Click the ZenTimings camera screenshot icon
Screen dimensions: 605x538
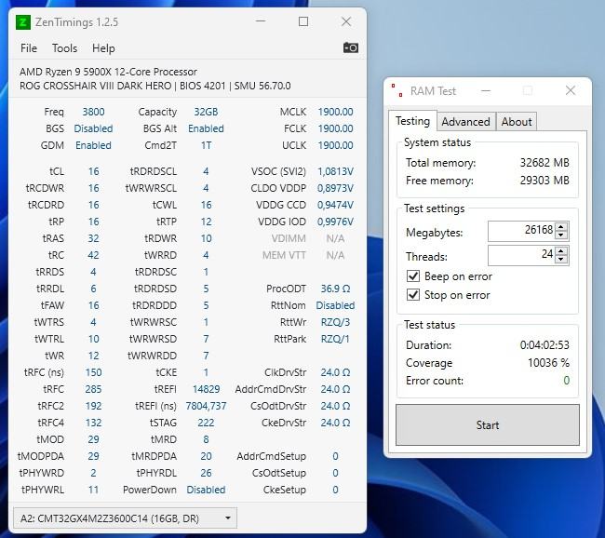click(x=350, y=47)
